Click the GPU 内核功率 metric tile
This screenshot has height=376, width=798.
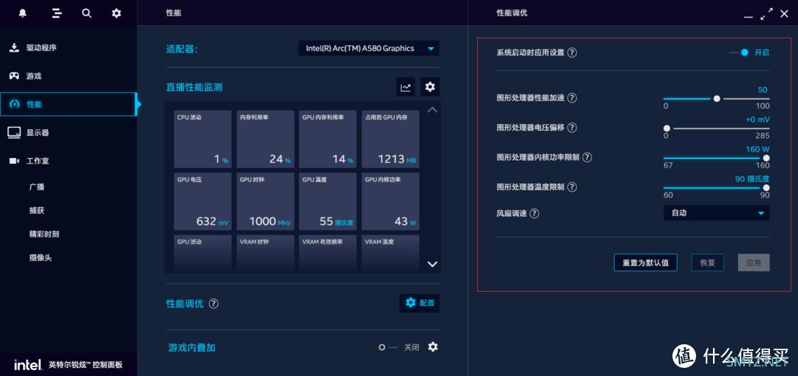[x=390, y=201]
